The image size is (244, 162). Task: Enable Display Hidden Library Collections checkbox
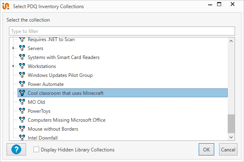pos(36,150)
